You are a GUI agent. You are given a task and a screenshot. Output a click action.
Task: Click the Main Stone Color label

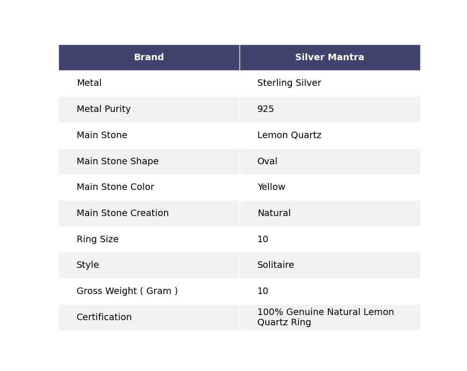pyautogui.click(x=115, y=187)
